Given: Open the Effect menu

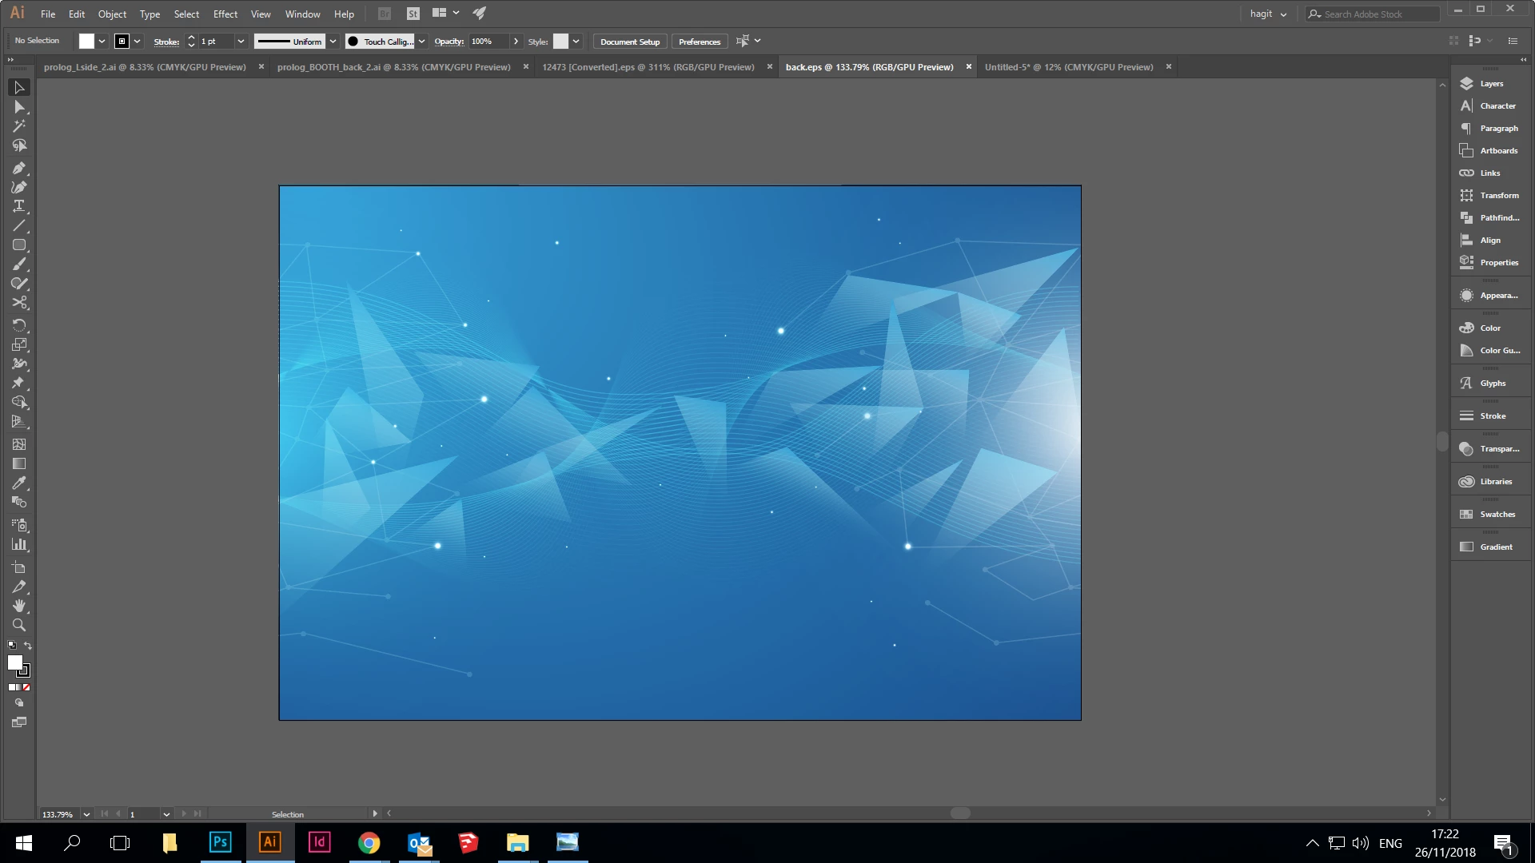Looking at the screenshot, I should [225, 14].
